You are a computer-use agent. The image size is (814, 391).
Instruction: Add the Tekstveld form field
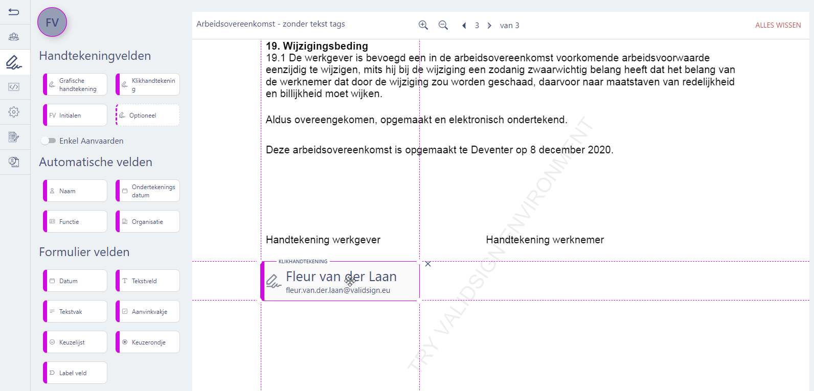pos(148,281)
